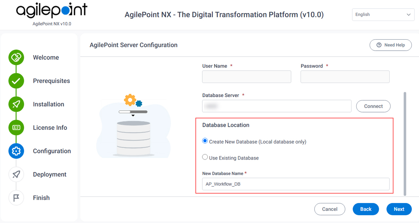Image resolution: width=419 pixels, height=223 pixels.
Task: Focus the New Database Name field
Action: coord(296,184)
